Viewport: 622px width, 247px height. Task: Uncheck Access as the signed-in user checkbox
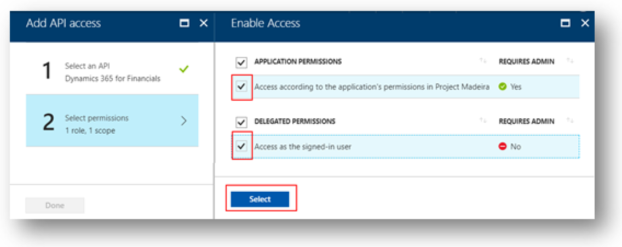pos(241,146)
